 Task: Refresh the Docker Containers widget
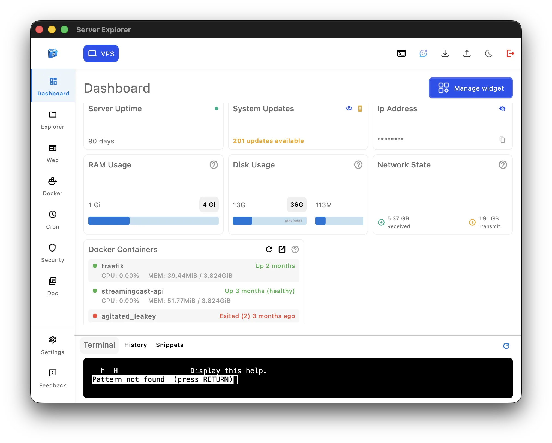tap(269, 249)
